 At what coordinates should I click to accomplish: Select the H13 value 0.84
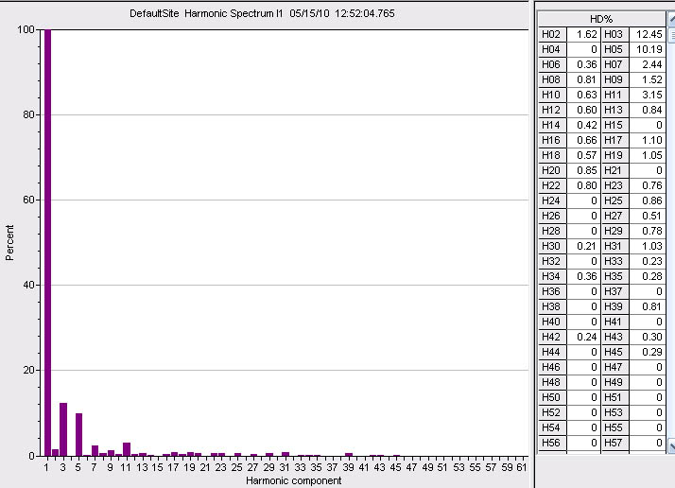647,110
